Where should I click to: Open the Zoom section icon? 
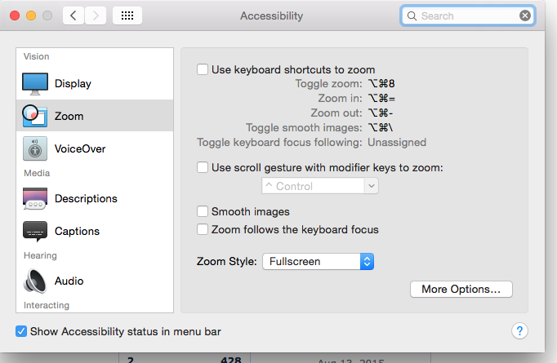pyautogui.click(x=34, y=116)
